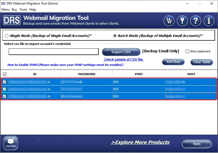This screenshot has height=153, width=218.
Task: Select the first row ID cell
Action: tap(34, 82)
